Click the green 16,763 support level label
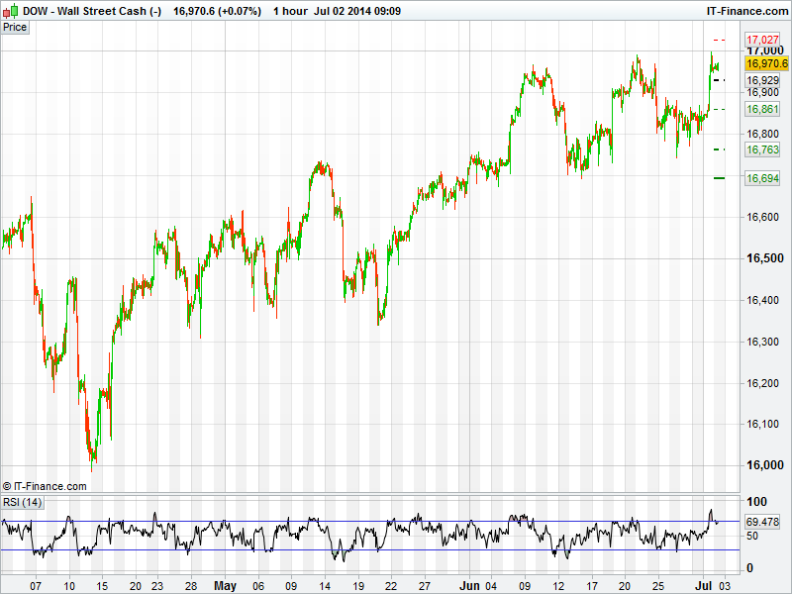 [762, 149]
